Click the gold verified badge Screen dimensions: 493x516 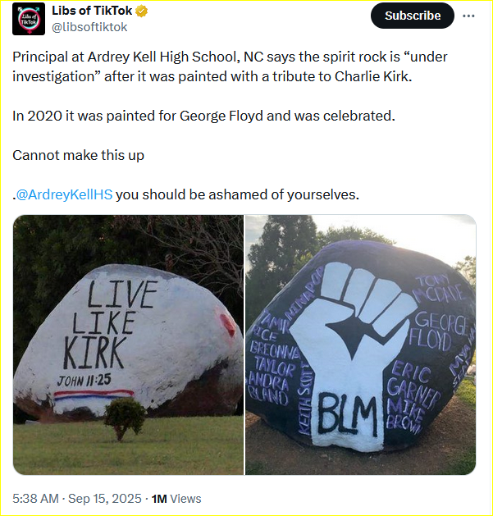tap(142, 11)
